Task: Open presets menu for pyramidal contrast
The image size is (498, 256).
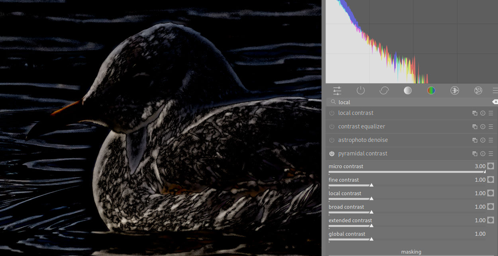Action: (x=491, y=154)
